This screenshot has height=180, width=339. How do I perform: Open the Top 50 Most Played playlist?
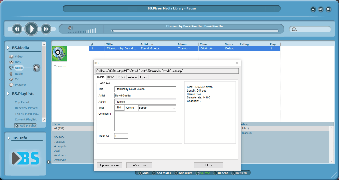[27, 114]
